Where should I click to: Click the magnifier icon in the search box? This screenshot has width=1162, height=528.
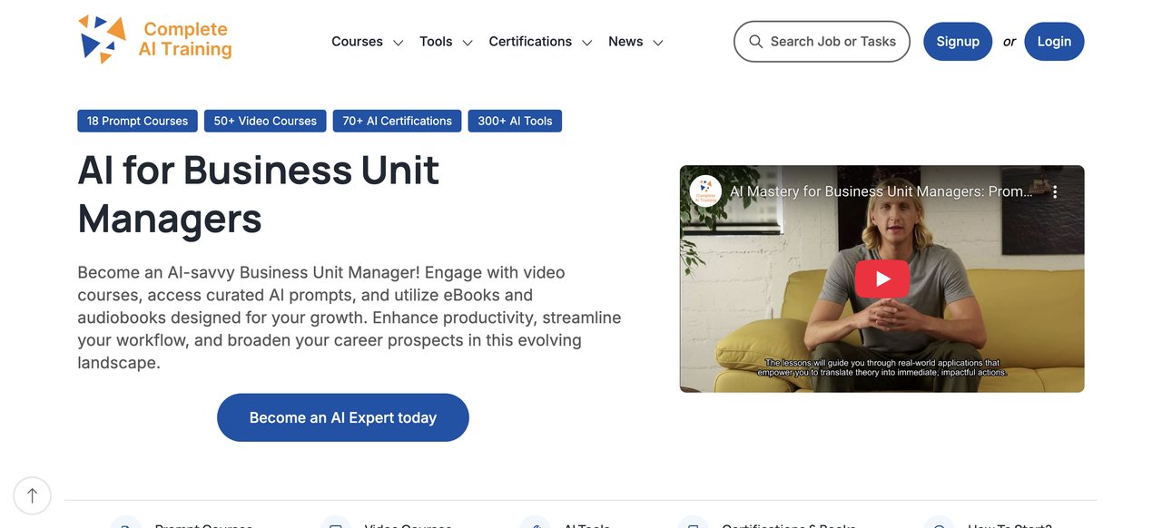(755, 42)
